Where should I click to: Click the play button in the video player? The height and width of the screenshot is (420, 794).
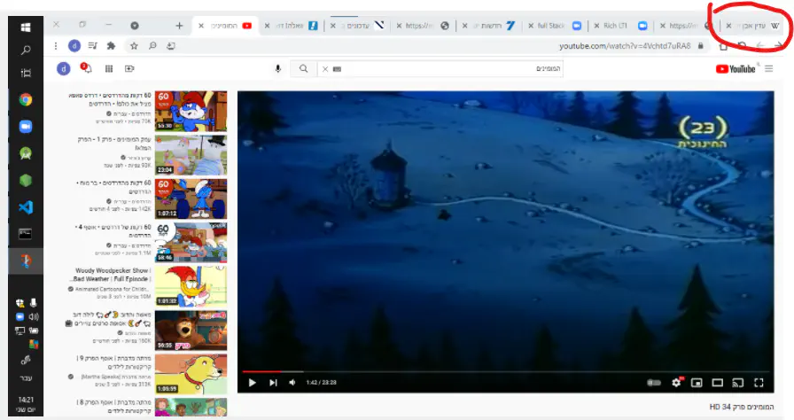click(252, 383)
